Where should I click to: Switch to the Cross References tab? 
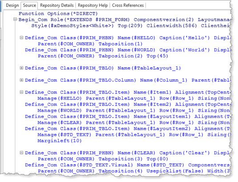128,5
